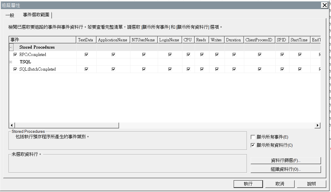Toggle 顯示所有事件 checkbox
The image size is (331, 192).
click(253, 137)
